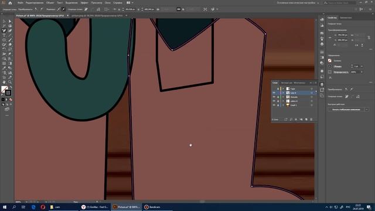Image resolution: width=375 pixels, height=211 pixels.
Task: Open the Layers panel dock icon
Action: tap(322, 84)
